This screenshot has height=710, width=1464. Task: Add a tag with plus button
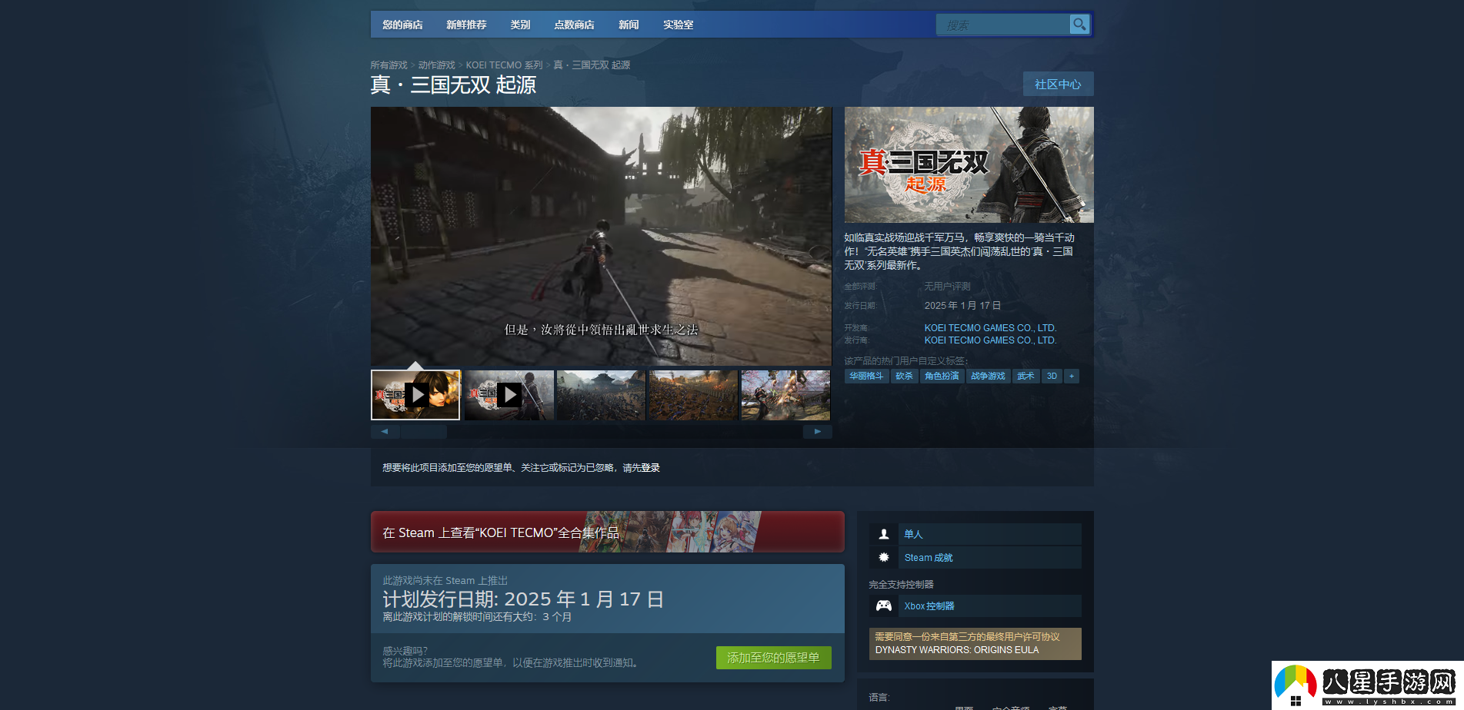click(1072, 376)
